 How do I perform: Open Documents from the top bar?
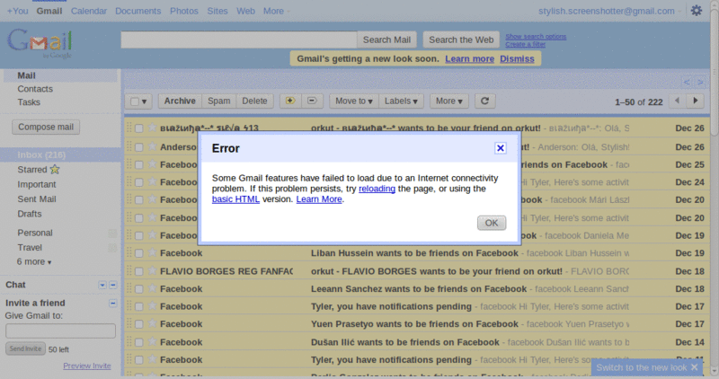[x=138, y=11]
